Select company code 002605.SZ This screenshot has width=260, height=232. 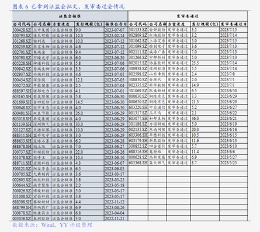pyautogui.click(x=22, y=180)
